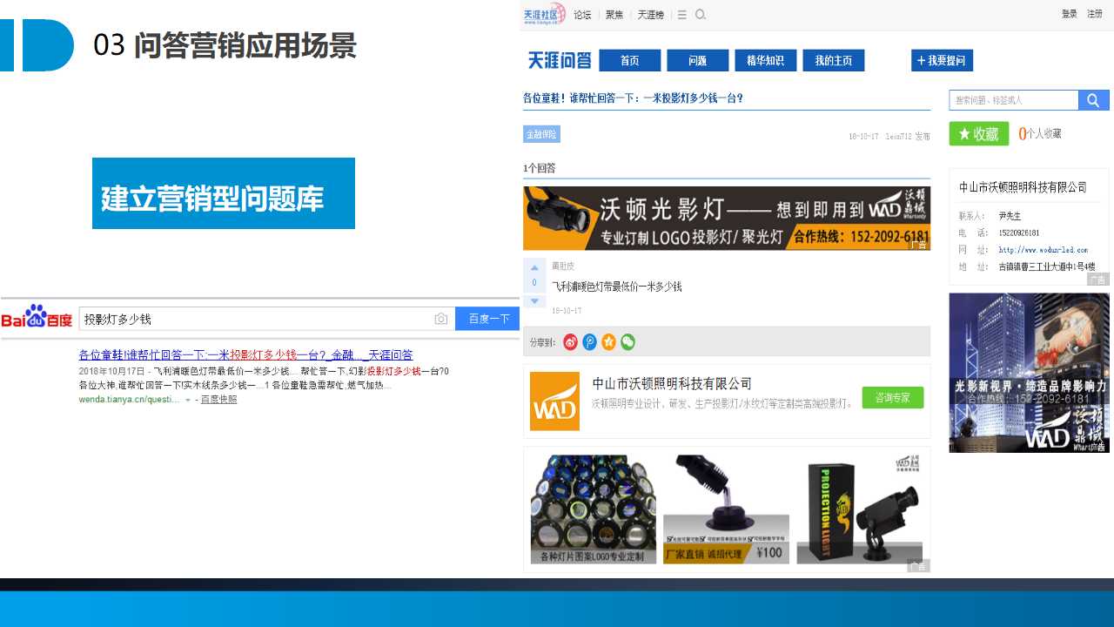Click the contact name 尹先生
Image resolution: width=1114 pixels, height=627 pixels.
point(1010,216)
